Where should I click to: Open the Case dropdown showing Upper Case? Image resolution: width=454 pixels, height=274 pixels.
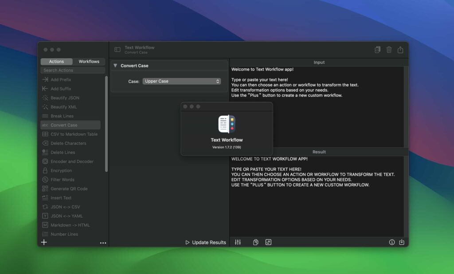click(180, 81)
